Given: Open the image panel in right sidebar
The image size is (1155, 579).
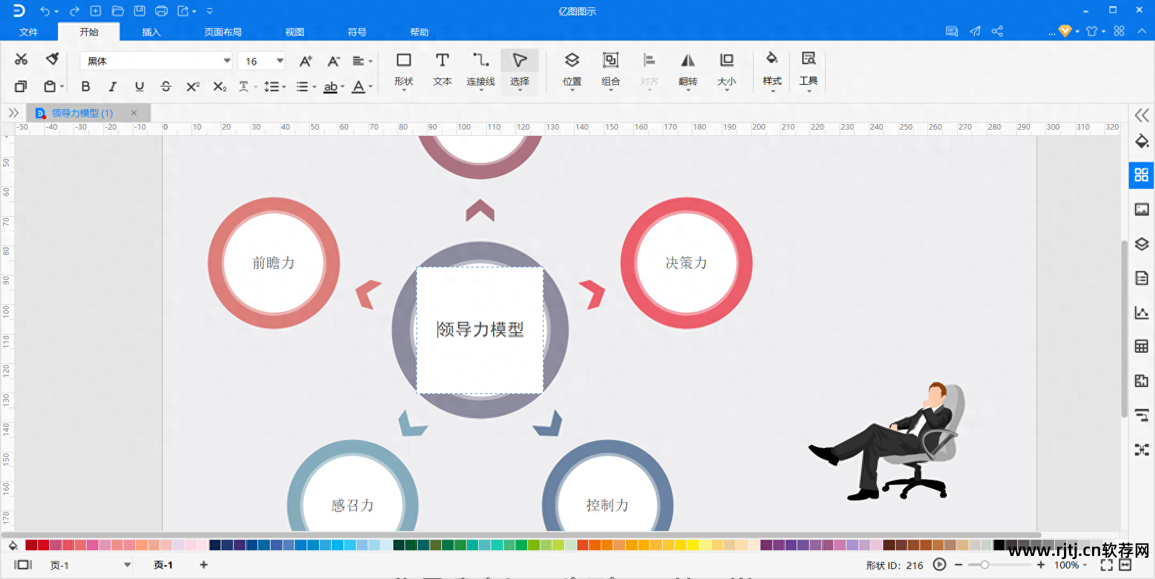Looking at the screenshot, I should point(1141,209).
